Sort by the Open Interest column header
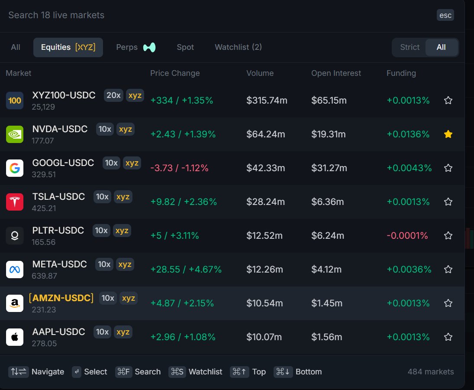This screenshot has width=474, height=390. pyautogui.click(x=336, y=73)
